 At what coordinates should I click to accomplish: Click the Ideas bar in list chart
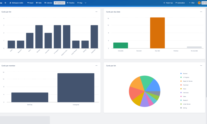(x=11, y=44)
